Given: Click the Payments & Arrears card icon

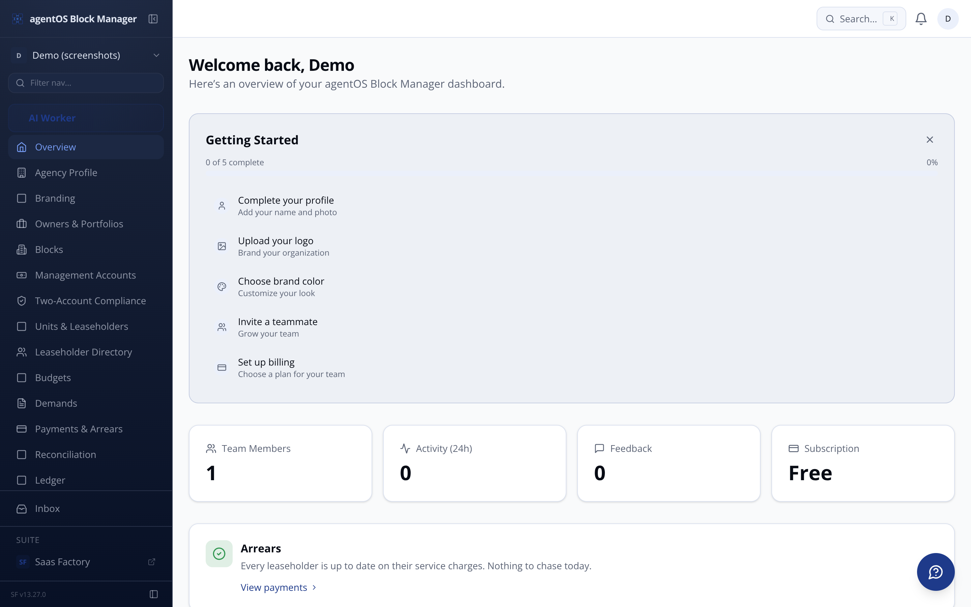Looking at the screenshot, I should pos(22,429).
